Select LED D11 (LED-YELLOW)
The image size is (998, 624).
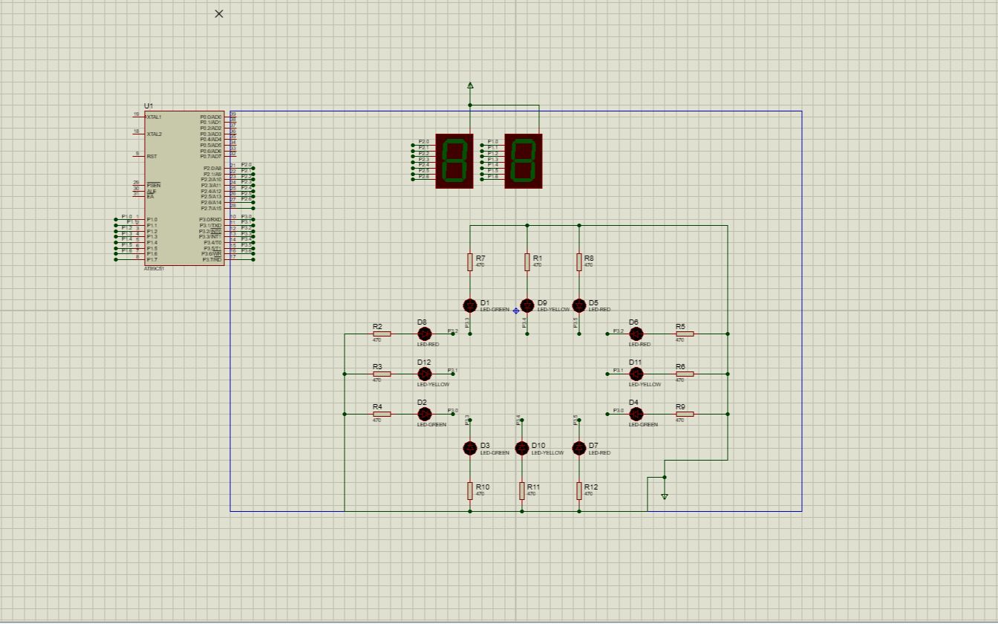tap(636, 374)
